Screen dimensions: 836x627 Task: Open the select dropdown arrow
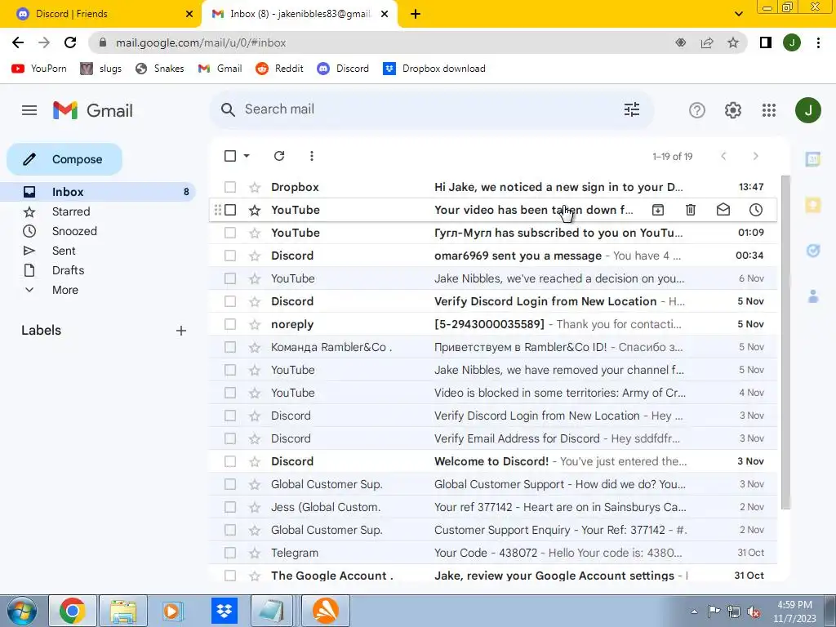[x=247, y=156]
